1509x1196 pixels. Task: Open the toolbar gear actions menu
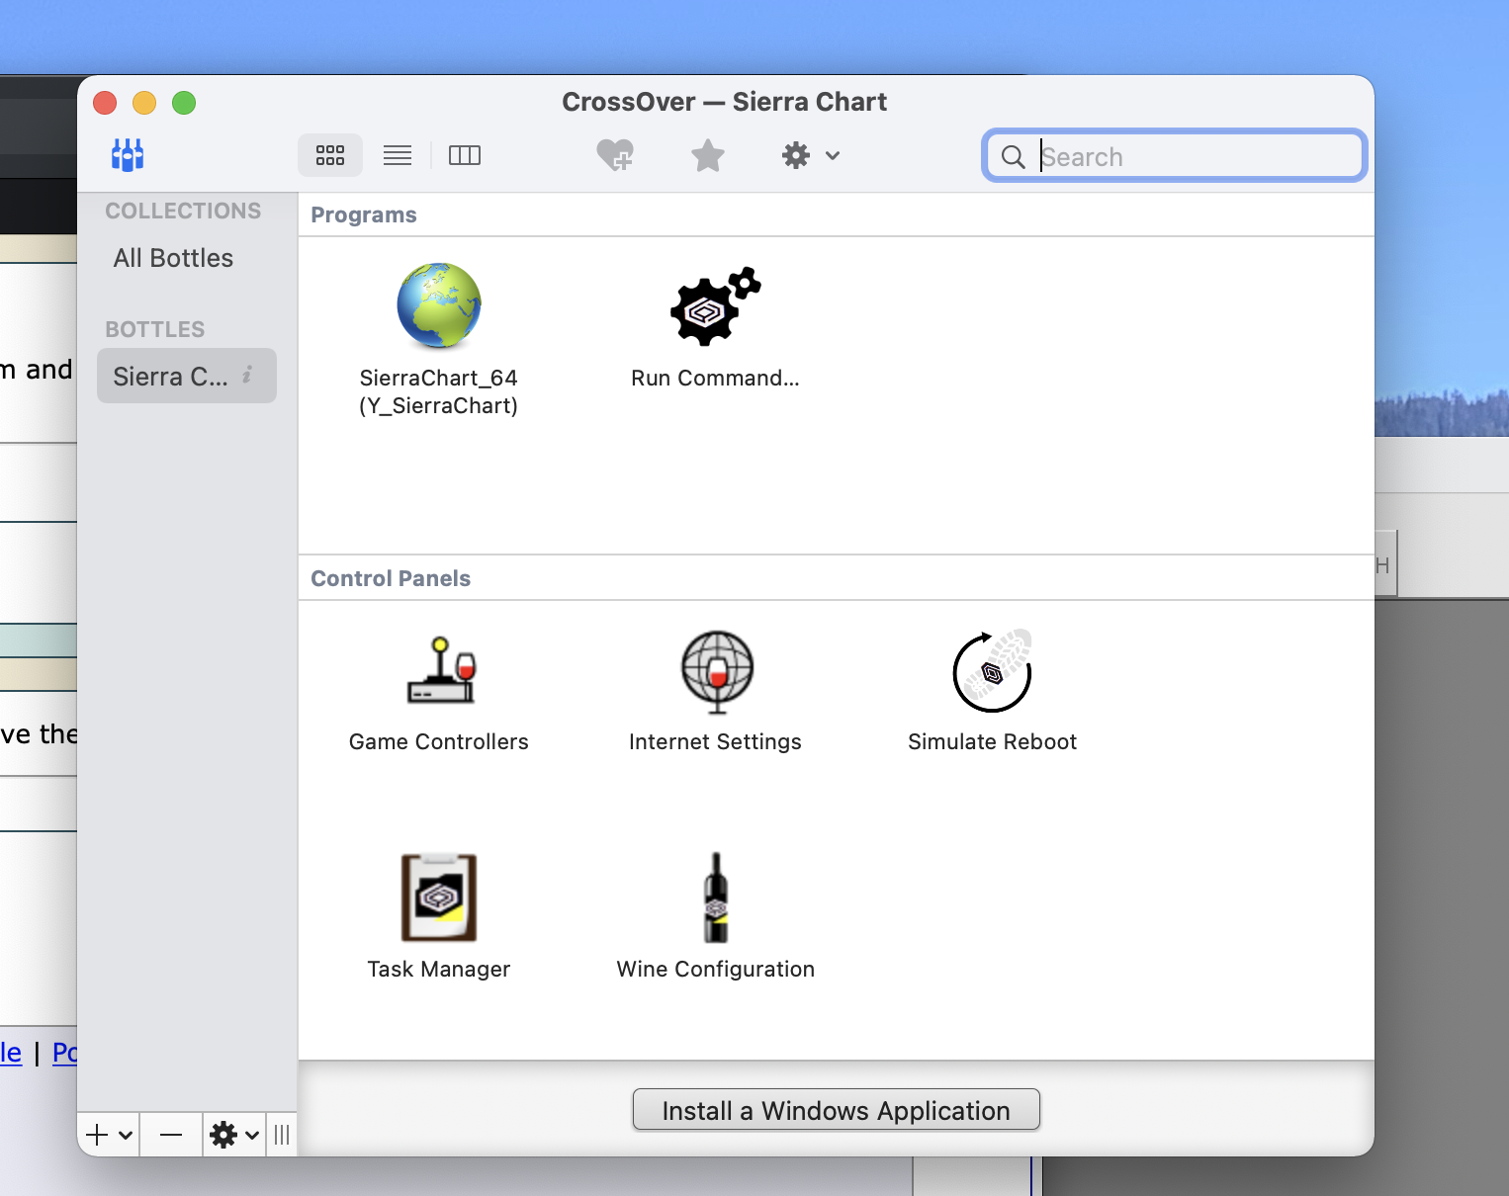(x=811, y=155)
